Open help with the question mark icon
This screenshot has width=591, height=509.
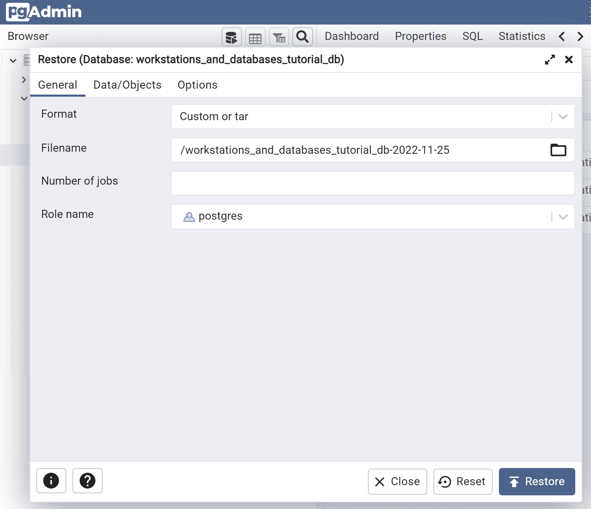[x=88, y=481]
